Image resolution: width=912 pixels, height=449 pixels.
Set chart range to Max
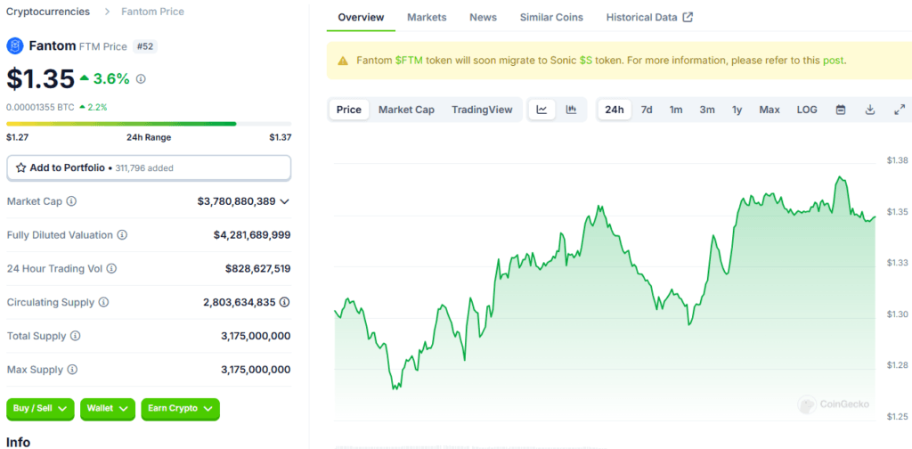click(x=769, y=110)
